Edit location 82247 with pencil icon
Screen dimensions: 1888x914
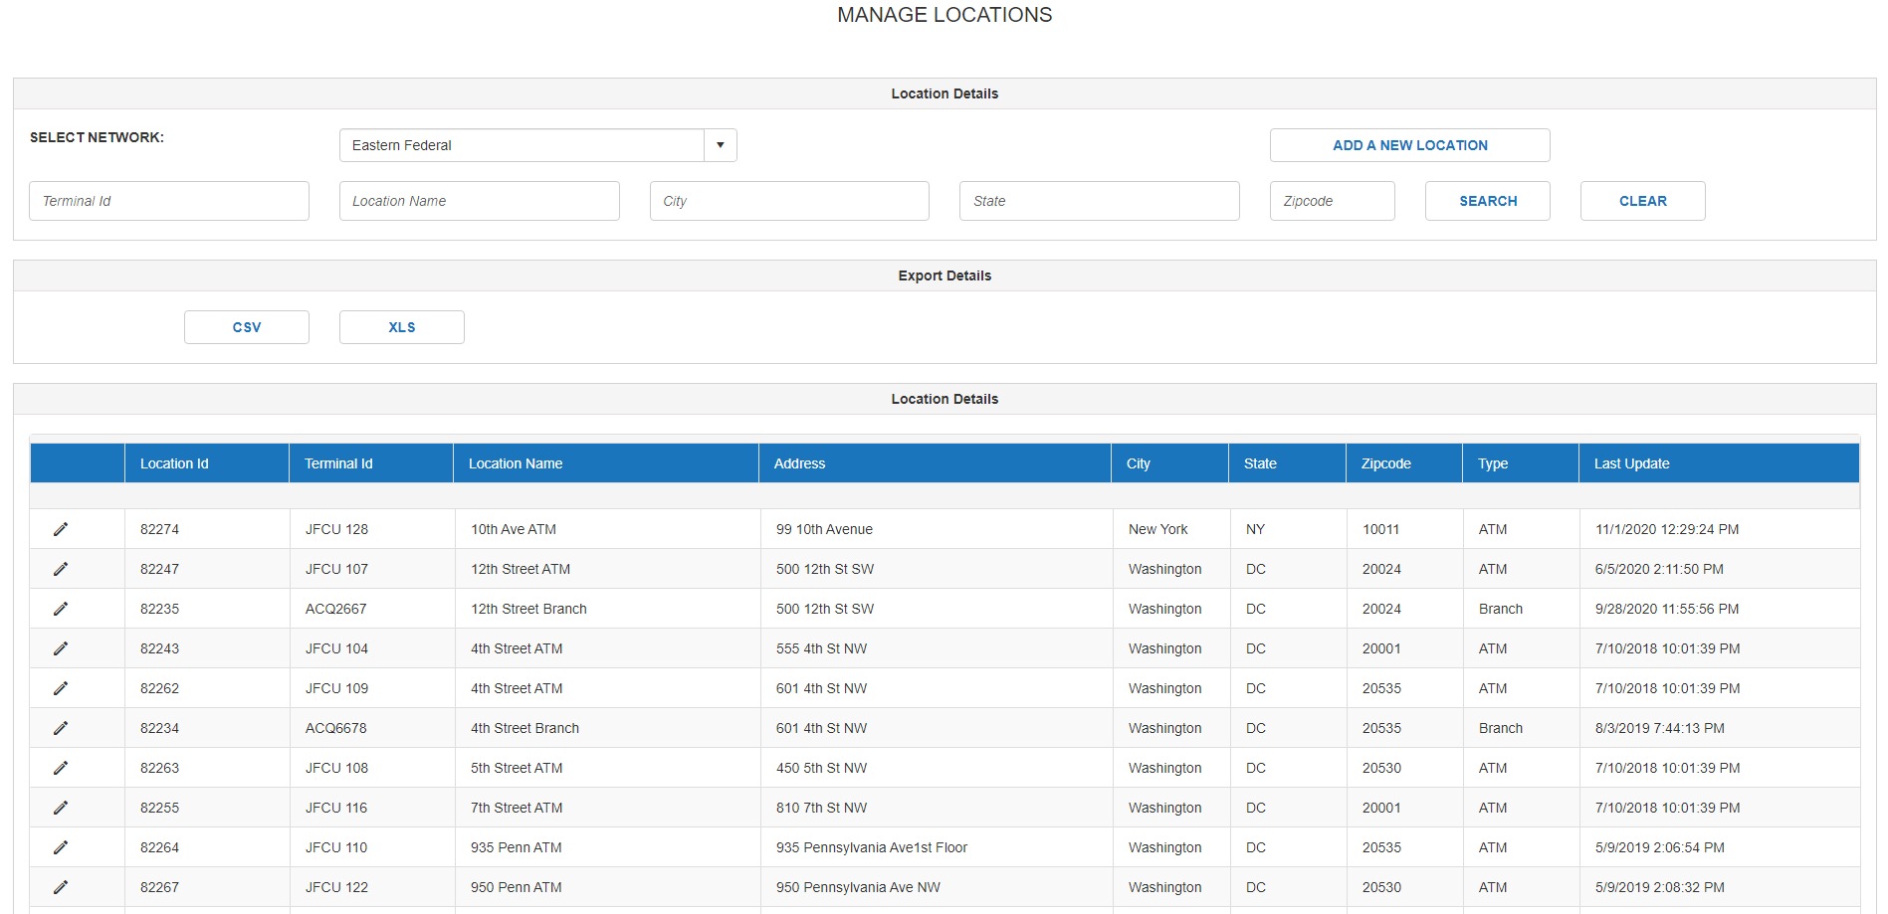pyautogui.click(x=61, y=569)
